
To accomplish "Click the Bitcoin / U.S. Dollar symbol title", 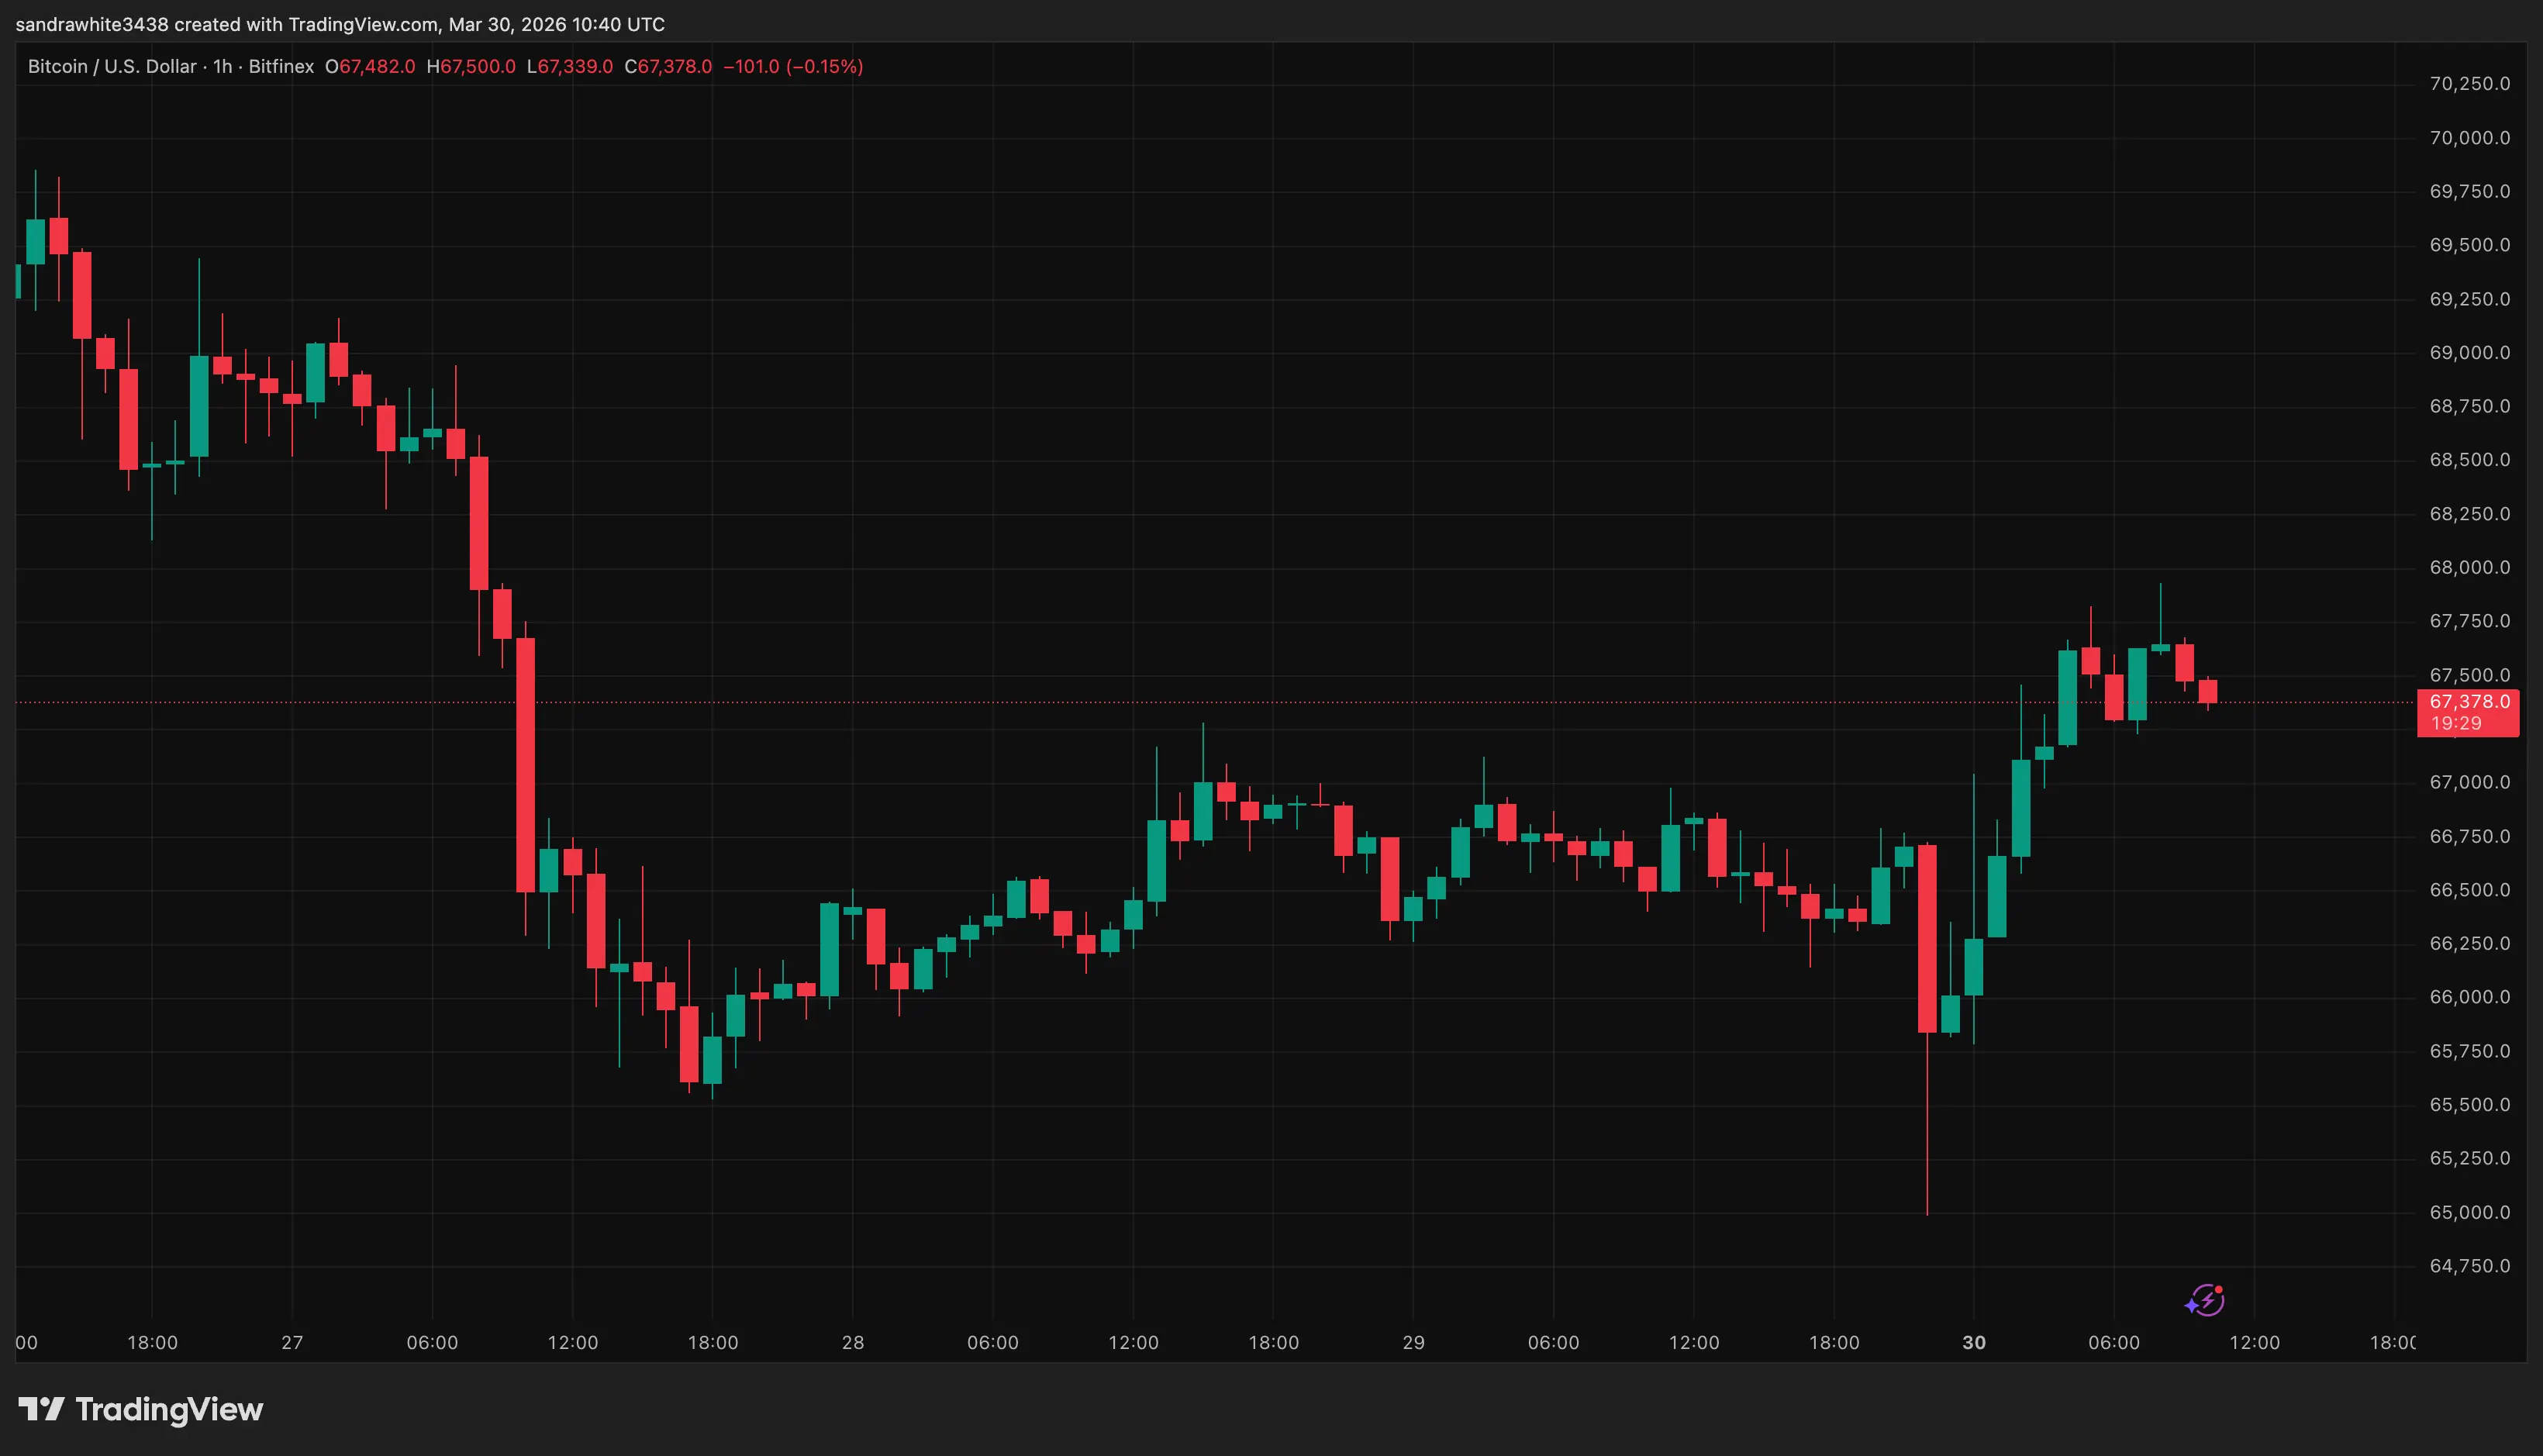I will [112, 67].
